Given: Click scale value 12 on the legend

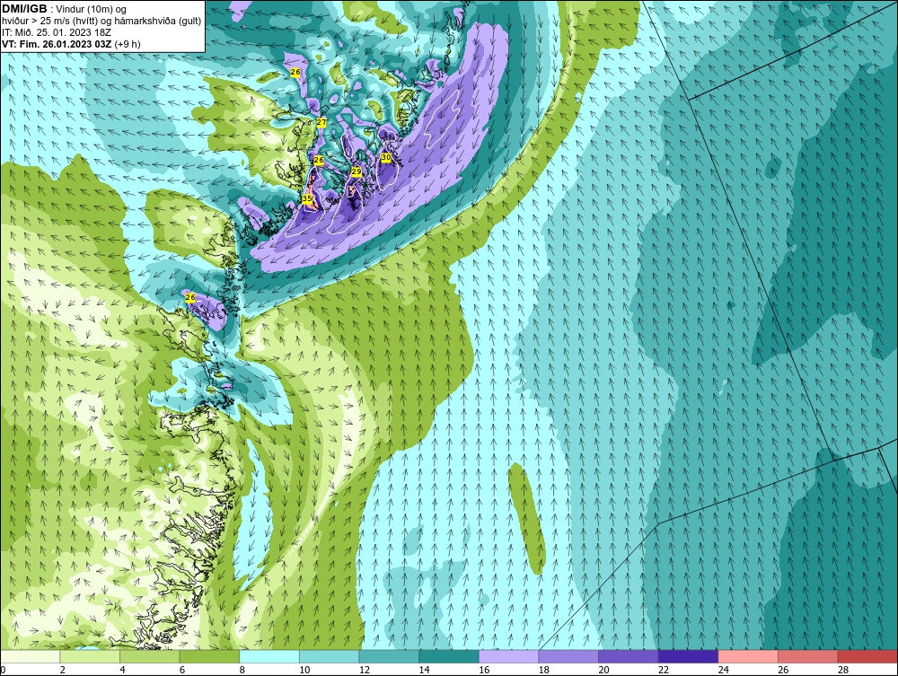Looking at the screenshot, I should click(365, 670).
